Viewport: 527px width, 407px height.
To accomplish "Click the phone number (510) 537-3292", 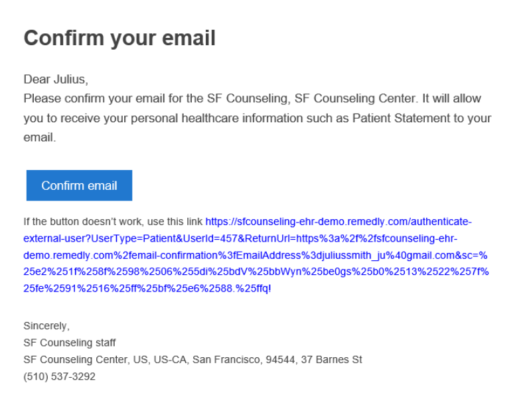I will pyautogui.click(x=60, y=376).
